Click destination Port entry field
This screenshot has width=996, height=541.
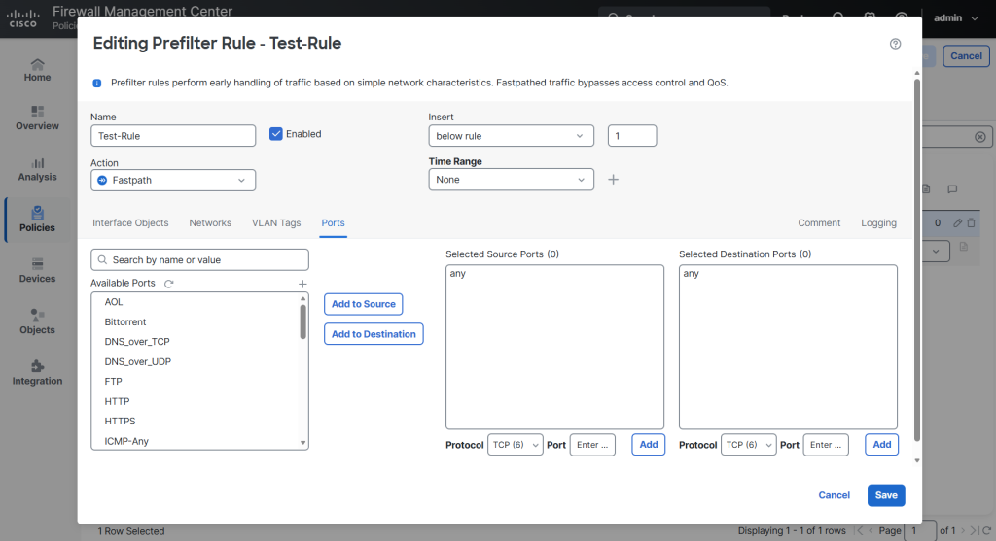(x=826, y=445)
